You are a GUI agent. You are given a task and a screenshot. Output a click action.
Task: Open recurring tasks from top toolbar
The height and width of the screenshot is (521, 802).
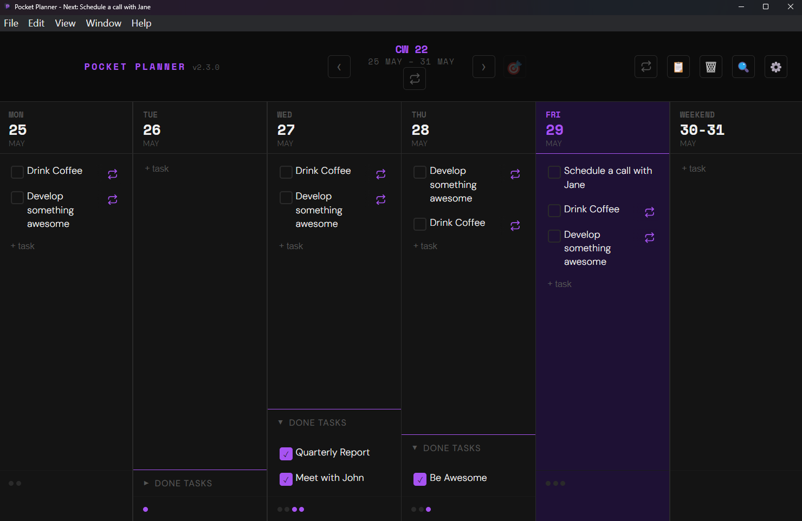pos(646,67)
